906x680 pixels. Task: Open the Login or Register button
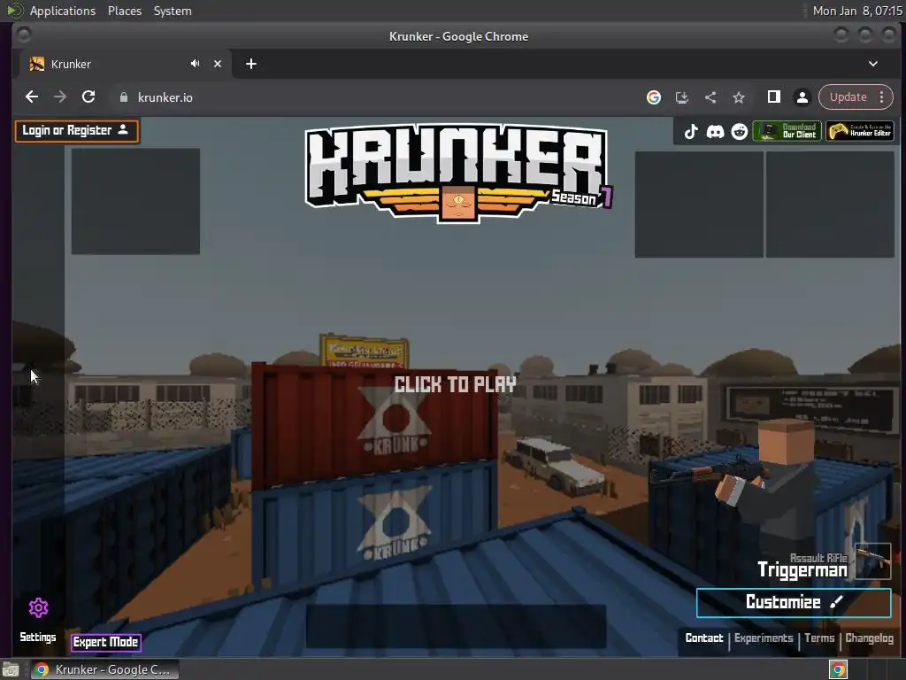tap(77, 131)
